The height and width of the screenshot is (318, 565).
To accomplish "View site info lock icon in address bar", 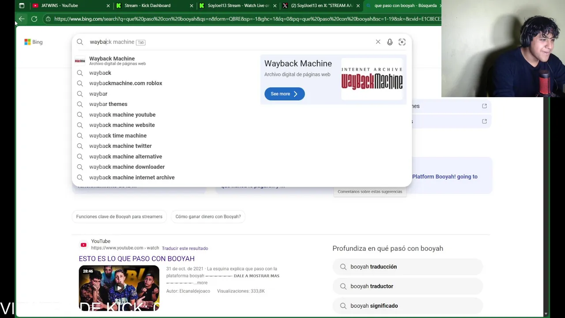I will tap(48, 19).
